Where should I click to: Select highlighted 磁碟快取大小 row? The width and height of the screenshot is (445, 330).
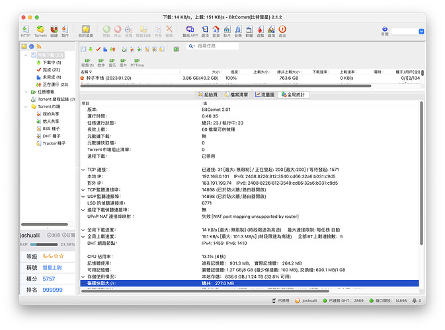point(249,283)
